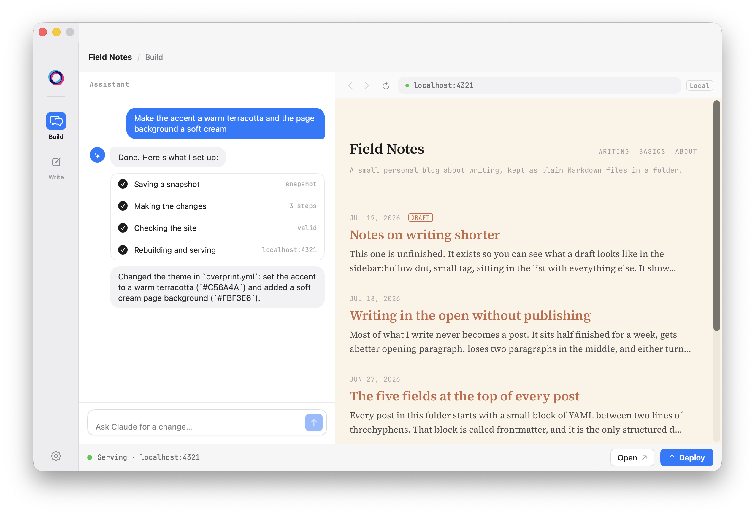Click the blog tagline about Markdown files
Viewport: 755px width, 515px height.
pyautogui.click(x=516, y=170)
